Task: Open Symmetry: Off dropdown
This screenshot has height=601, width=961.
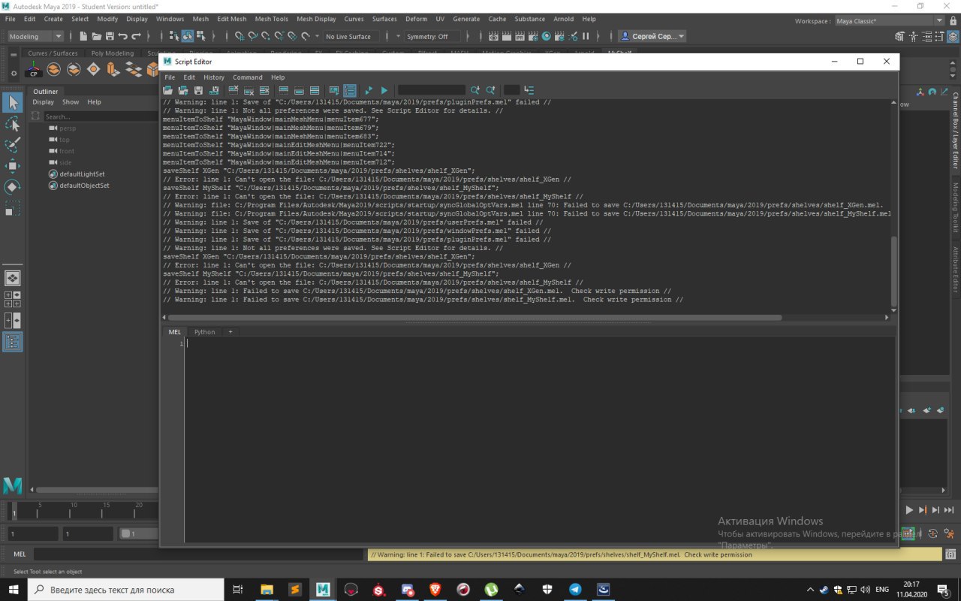Action: 432,36
